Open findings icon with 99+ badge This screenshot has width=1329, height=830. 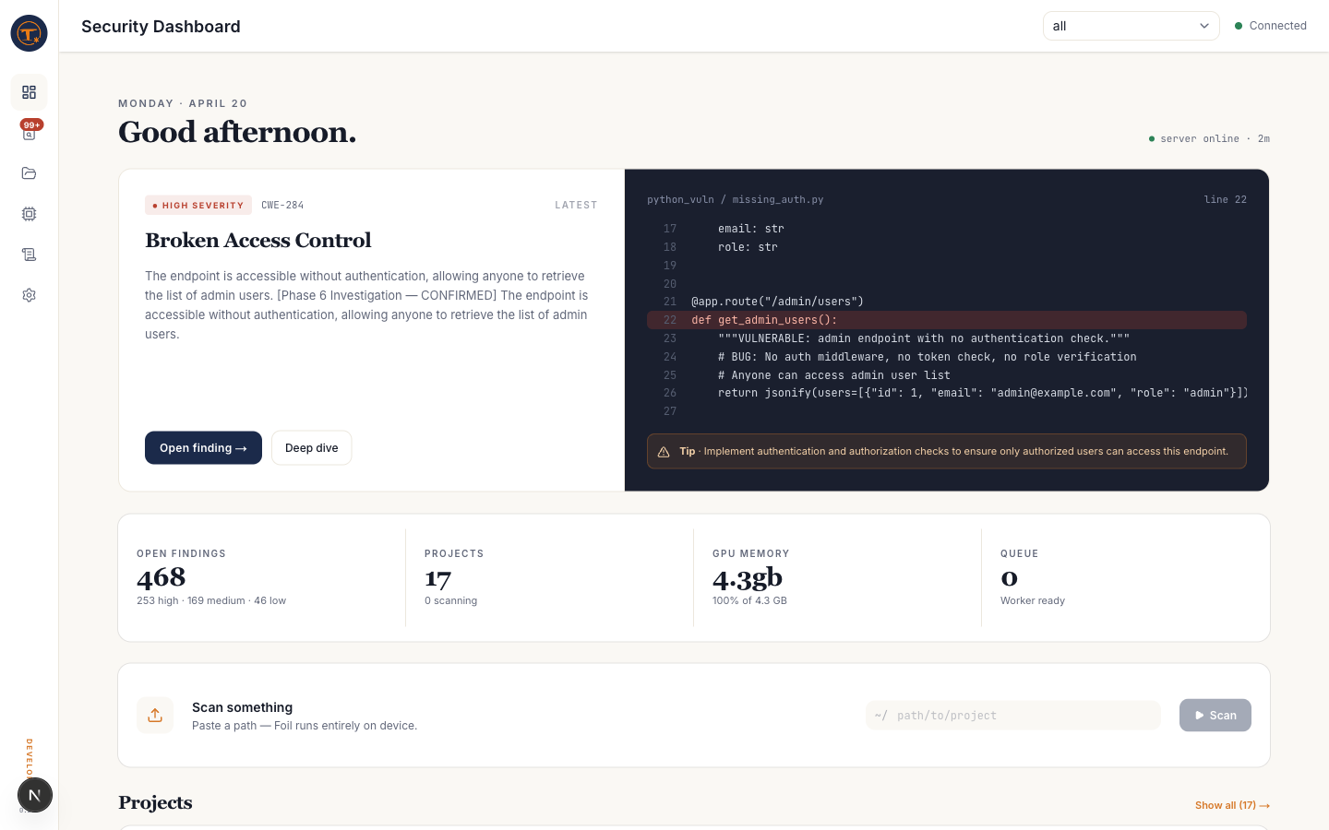[x=29, y=133]
